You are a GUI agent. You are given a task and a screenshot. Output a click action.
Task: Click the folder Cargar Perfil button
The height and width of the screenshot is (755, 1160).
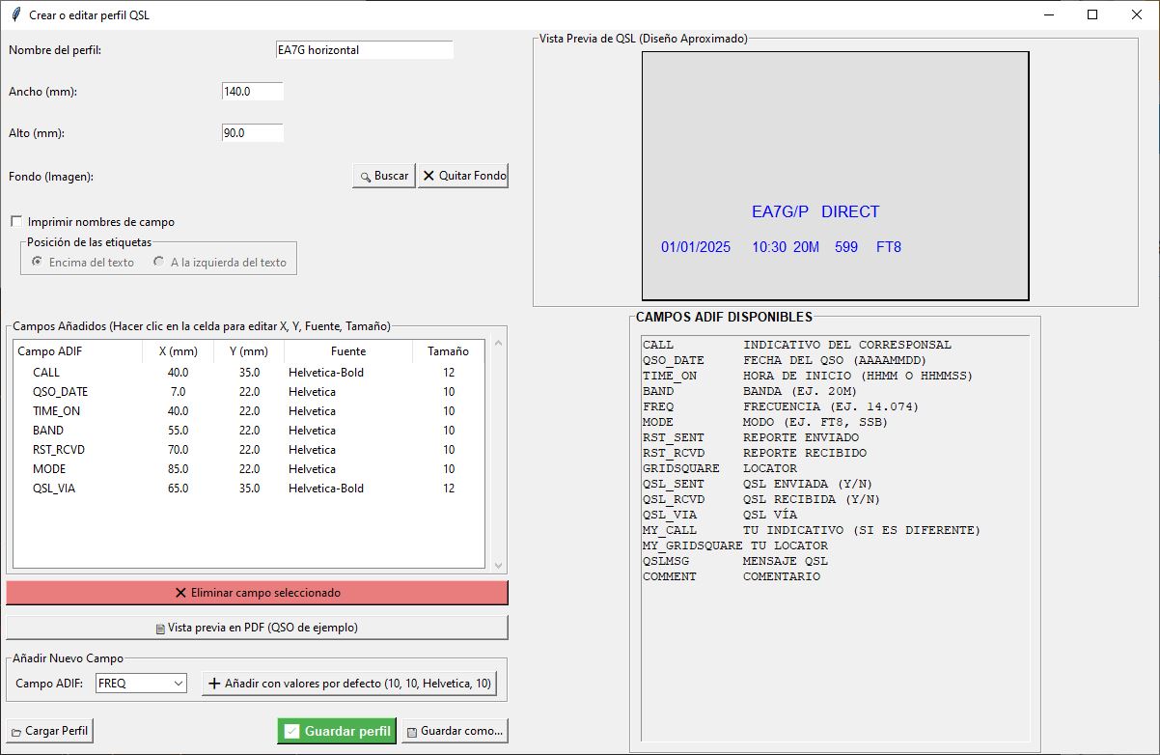[49, 731]
